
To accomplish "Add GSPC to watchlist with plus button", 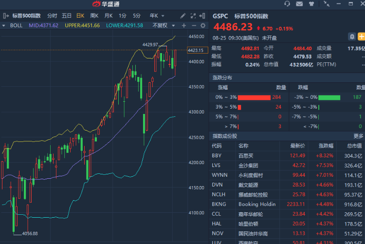I will (361, 37).
